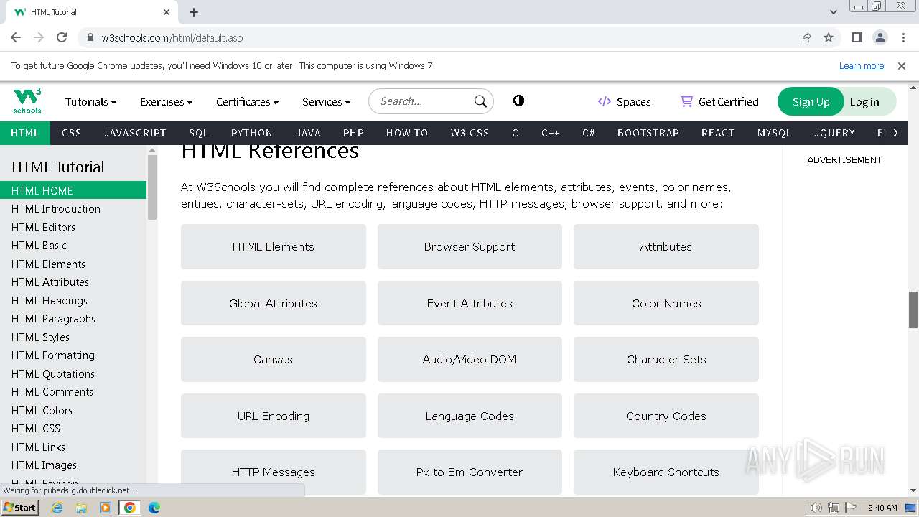Screen dimensions: 919x517
Task: Click the address bar URL
Action: pyautogui.click(x=172, y=37)
